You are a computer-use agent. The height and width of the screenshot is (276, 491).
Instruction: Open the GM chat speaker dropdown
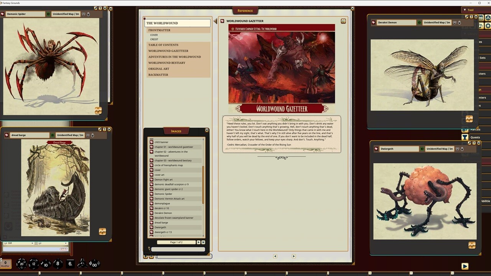[x=18, y=243]
